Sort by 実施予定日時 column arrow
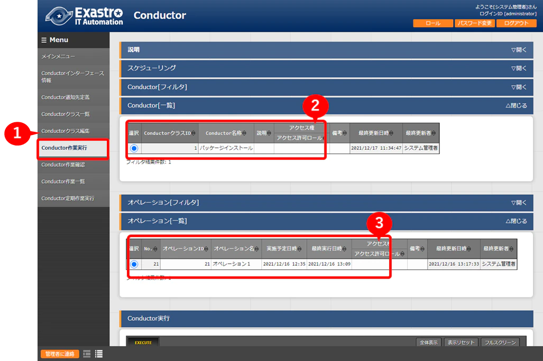Image resolution: width=543 pixels, height=361 pixels. (x=299, y=249)
